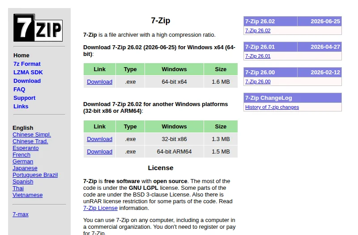358x235 pixels.
Task: Open History of 7-zip changes link
Action: click(x=272, y=107)
